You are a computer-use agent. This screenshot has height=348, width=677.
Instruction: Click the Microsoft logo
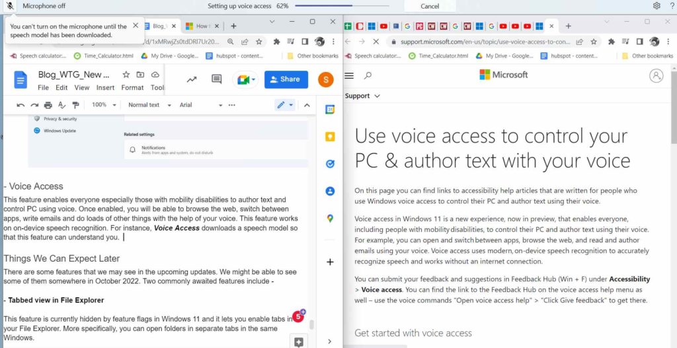click(x=503, y=75)
